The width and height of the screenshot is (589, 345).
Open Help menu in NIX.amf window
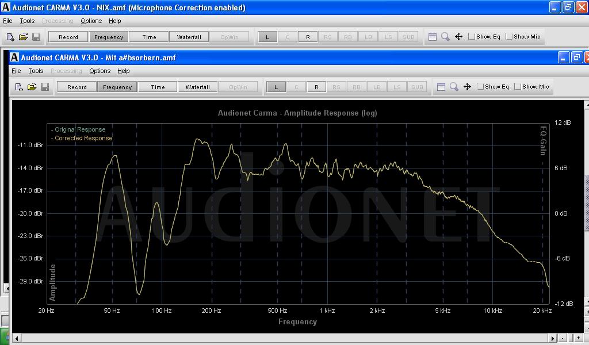[x=115, y=21]
